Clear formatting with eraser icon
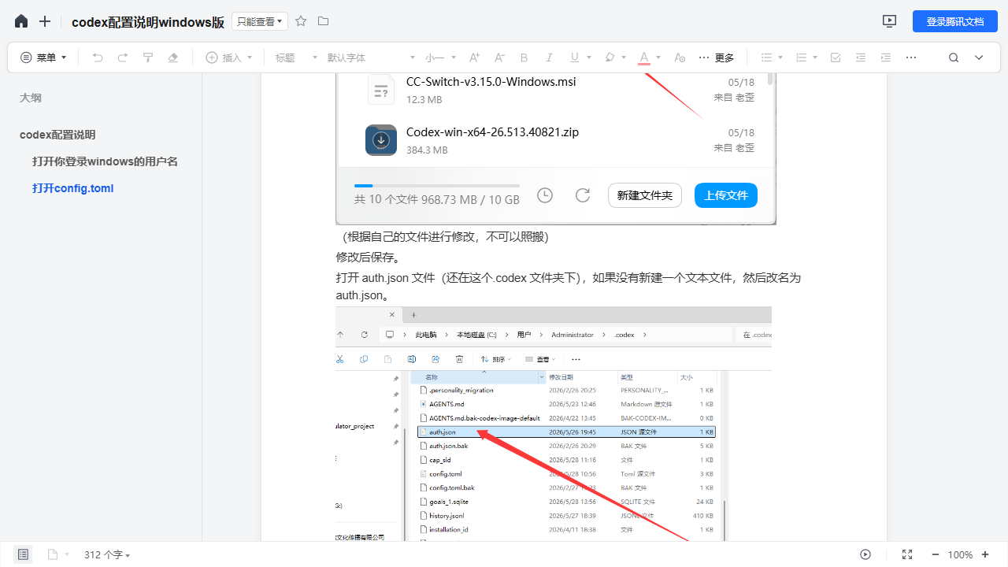Viewport: 1008px width, 567px height. 173,57
